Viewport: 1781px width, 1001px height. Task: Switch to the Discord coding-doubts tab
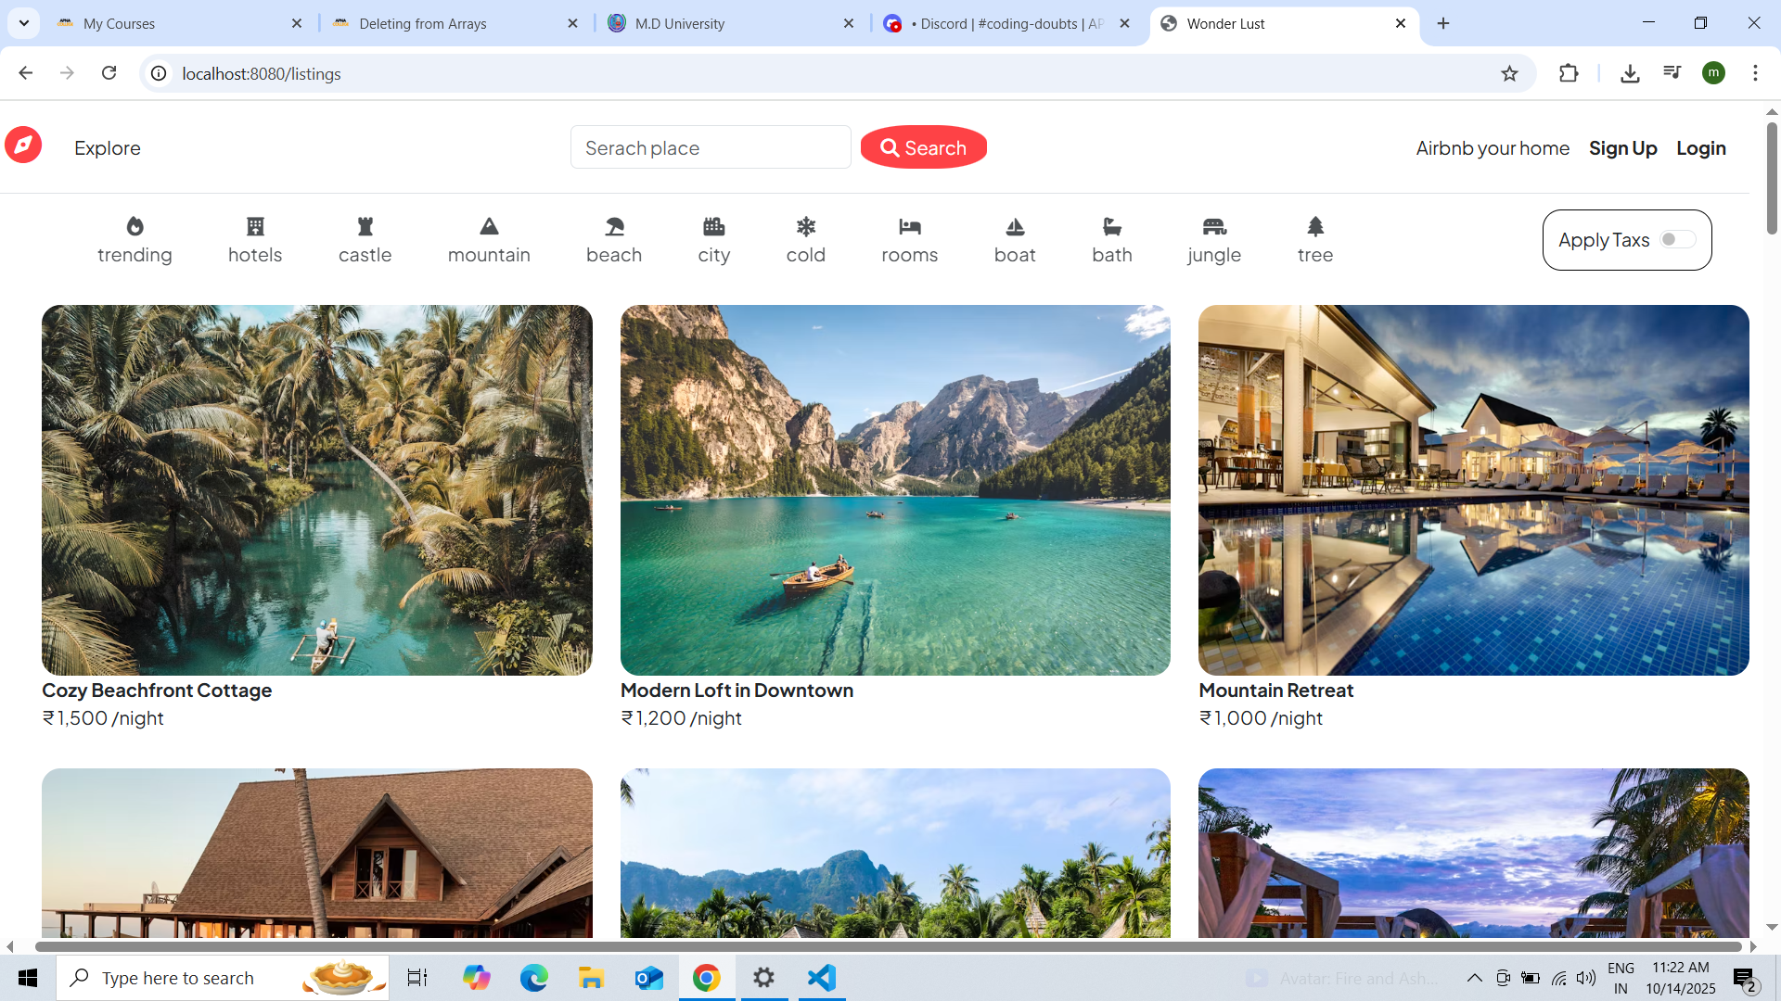1006,24
